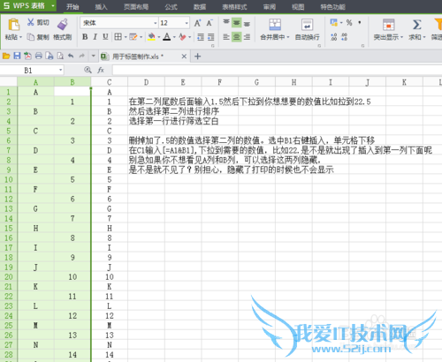Expand the Paste (粘贴) dropdown arrow
Viewport: 442px width, 362px height.
(x=20, y=37)
